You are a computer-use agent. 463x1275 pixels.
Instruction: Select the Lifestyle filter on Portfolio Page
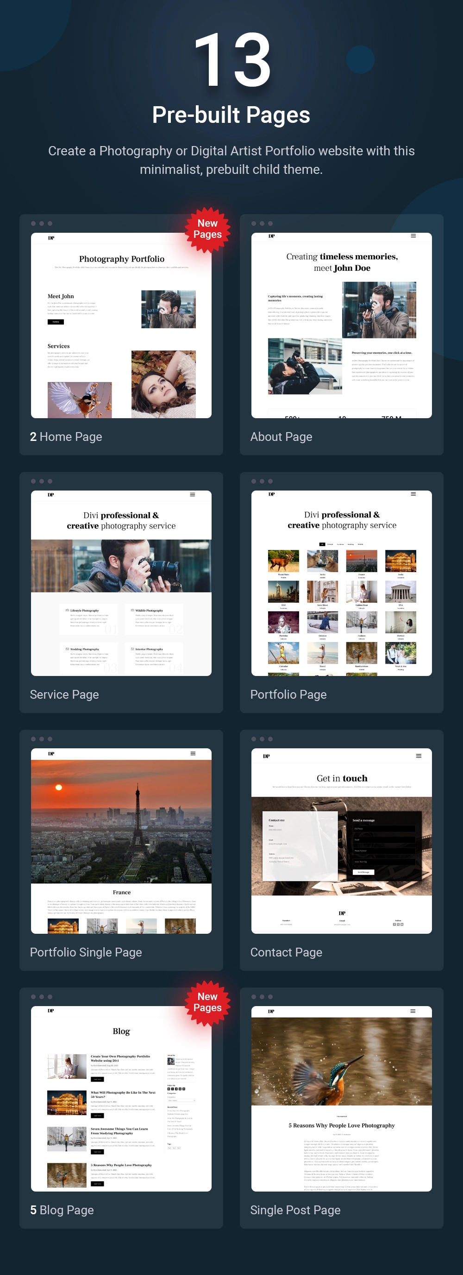coord(330,544)
